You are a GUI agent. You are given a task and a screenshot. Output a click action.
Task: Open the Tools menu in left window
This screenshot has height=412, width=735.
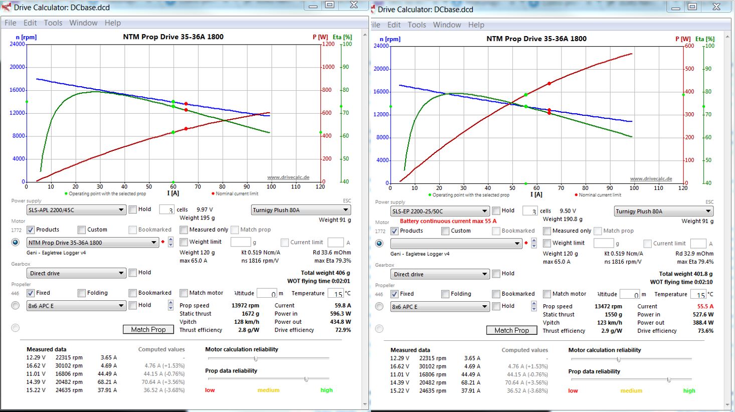tap(53, 23)
